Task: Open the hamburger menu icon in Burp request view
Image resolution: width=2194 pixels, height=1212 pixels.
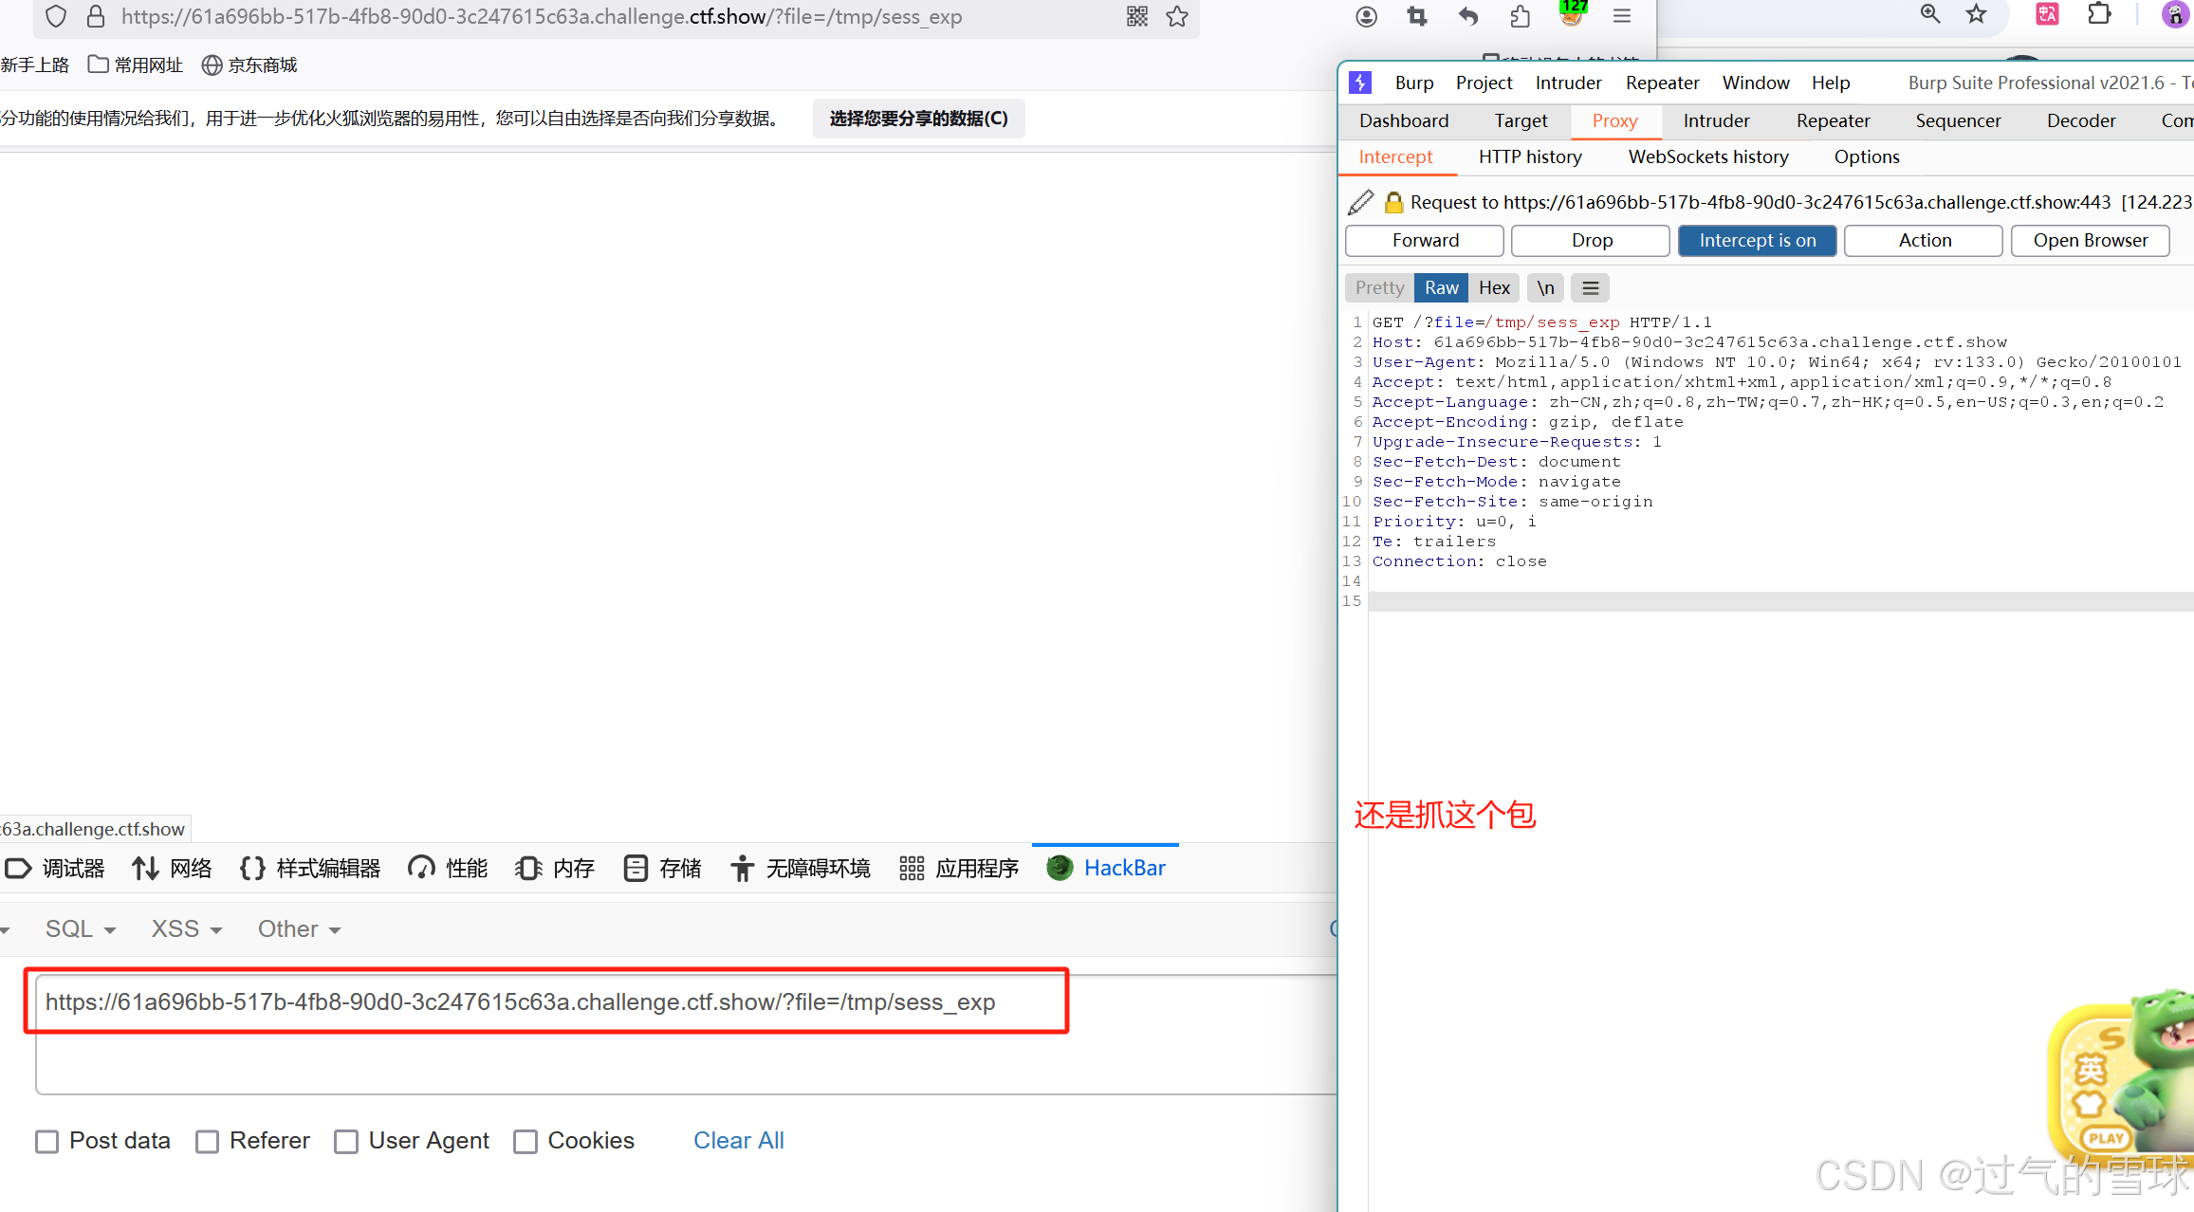Action: 1589,287
